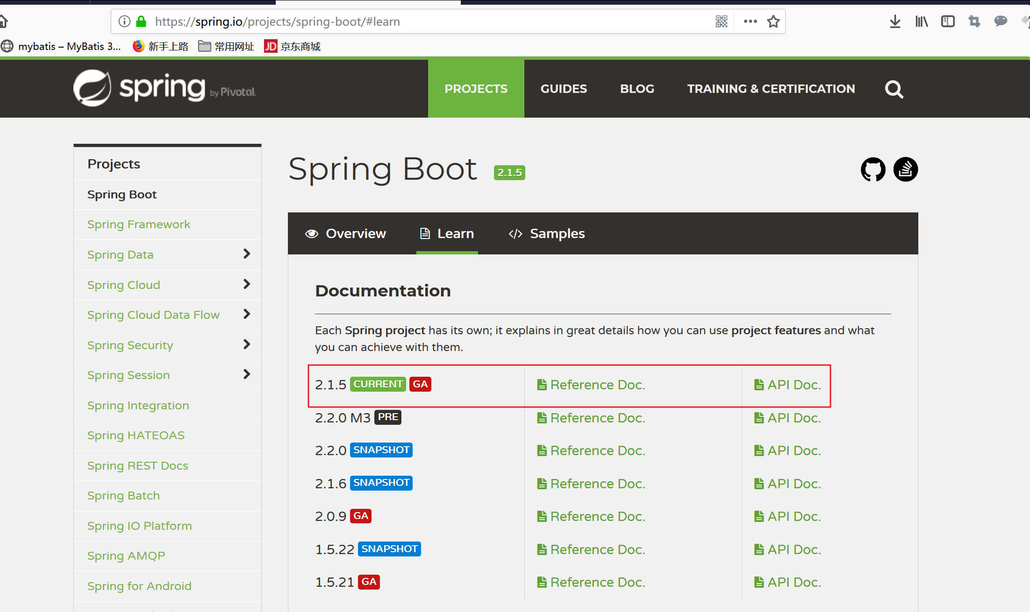1030x612 pixels.
Task: Select the BLOG menu item
Action: click(637, 89)
